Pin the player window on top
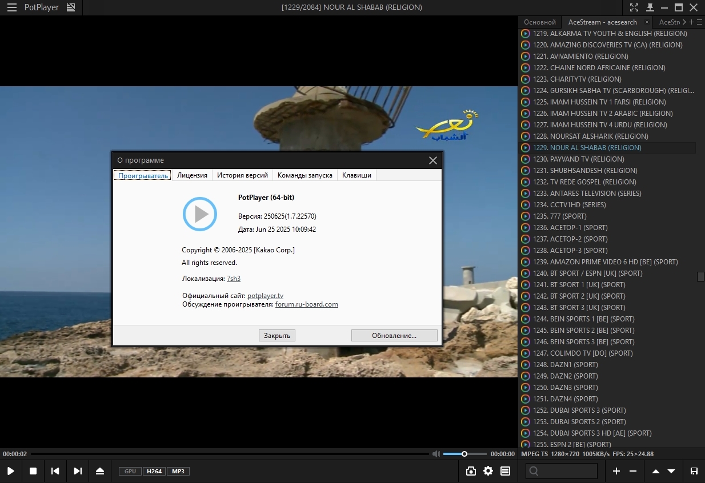Screen dimensions: 705x483 [650, 7]
